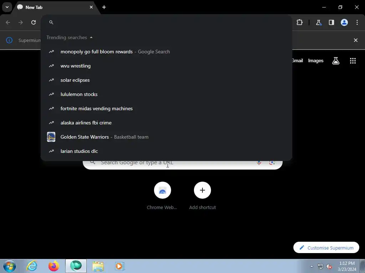Click the Add shortcut button
Image resolution: width=365 pixels, height=273 pixels.
tap(202, 196)
